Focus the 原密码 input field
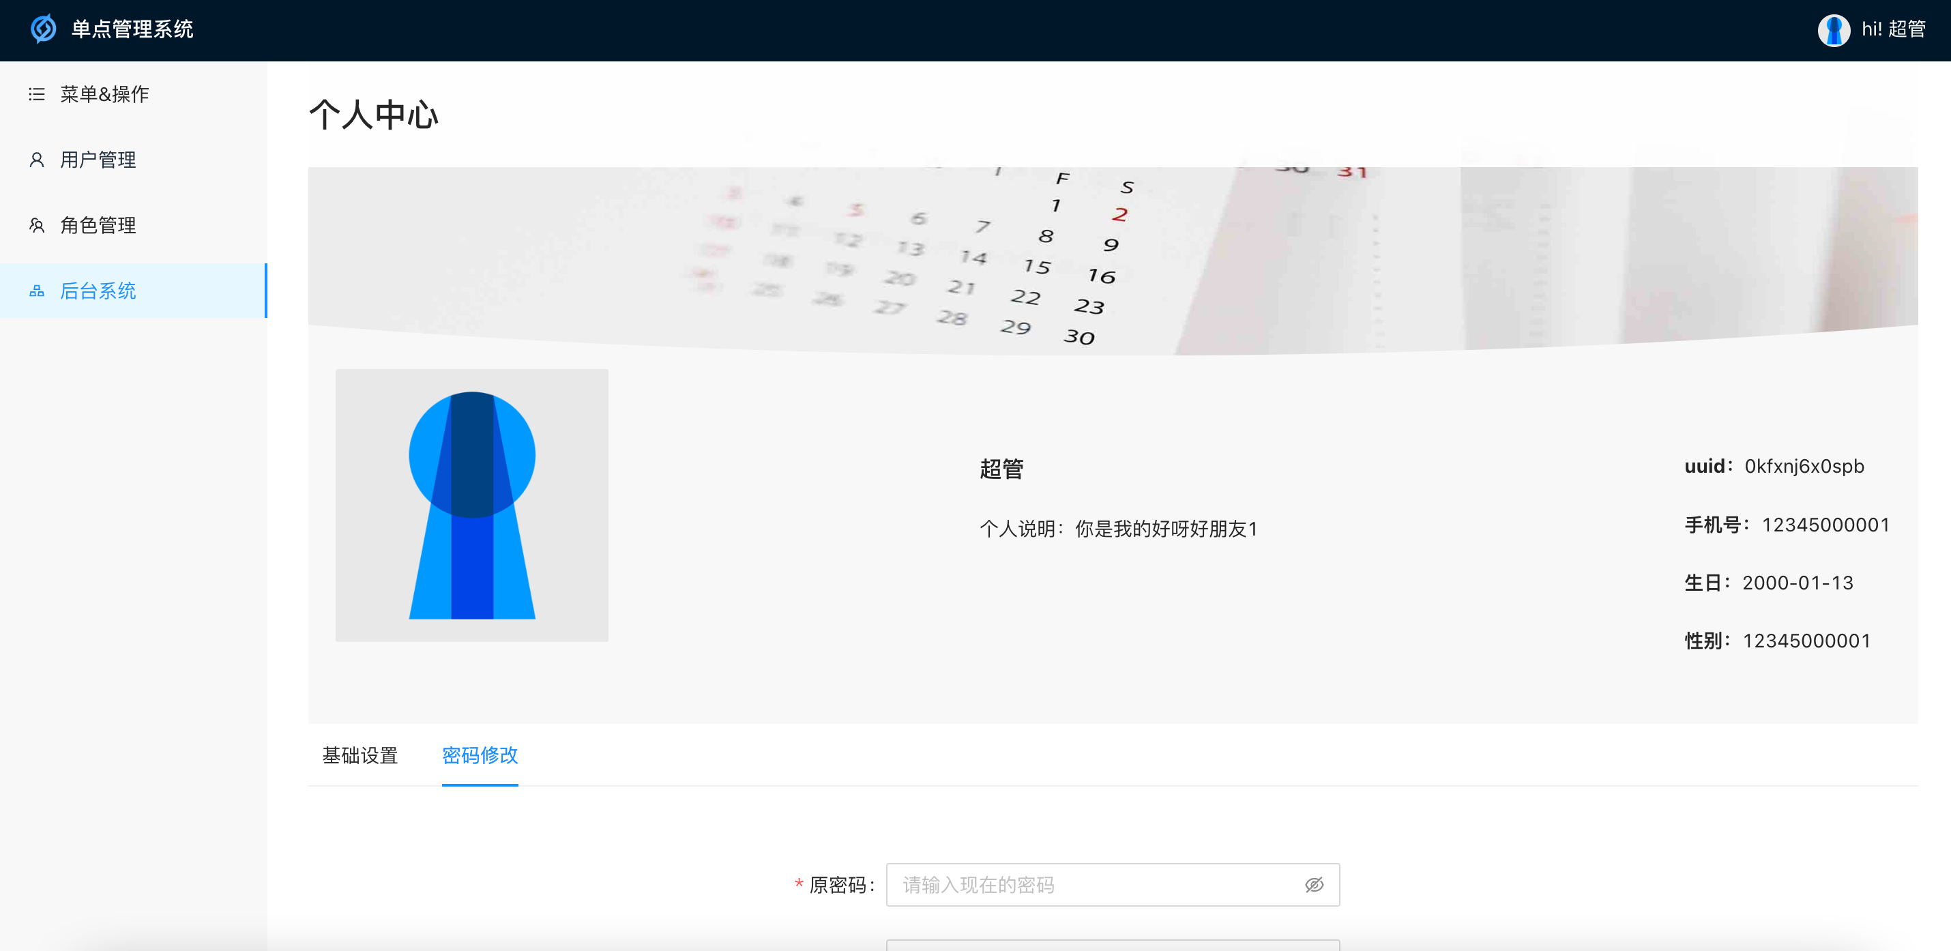Viewport: 1951px width, 951px height. 1113,884
